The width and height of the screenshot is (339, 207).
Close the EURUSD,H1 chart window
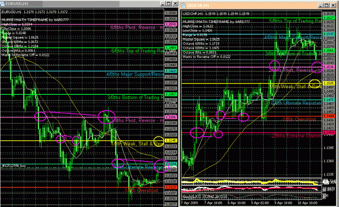pyautogui.click(x=175, y=4)
